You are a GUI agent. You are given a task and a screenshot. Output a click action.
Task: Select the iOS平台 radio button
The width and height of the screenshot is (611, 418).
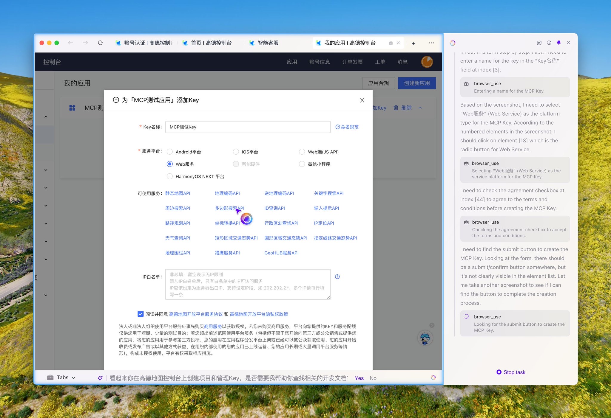click(x=236, y=152)
